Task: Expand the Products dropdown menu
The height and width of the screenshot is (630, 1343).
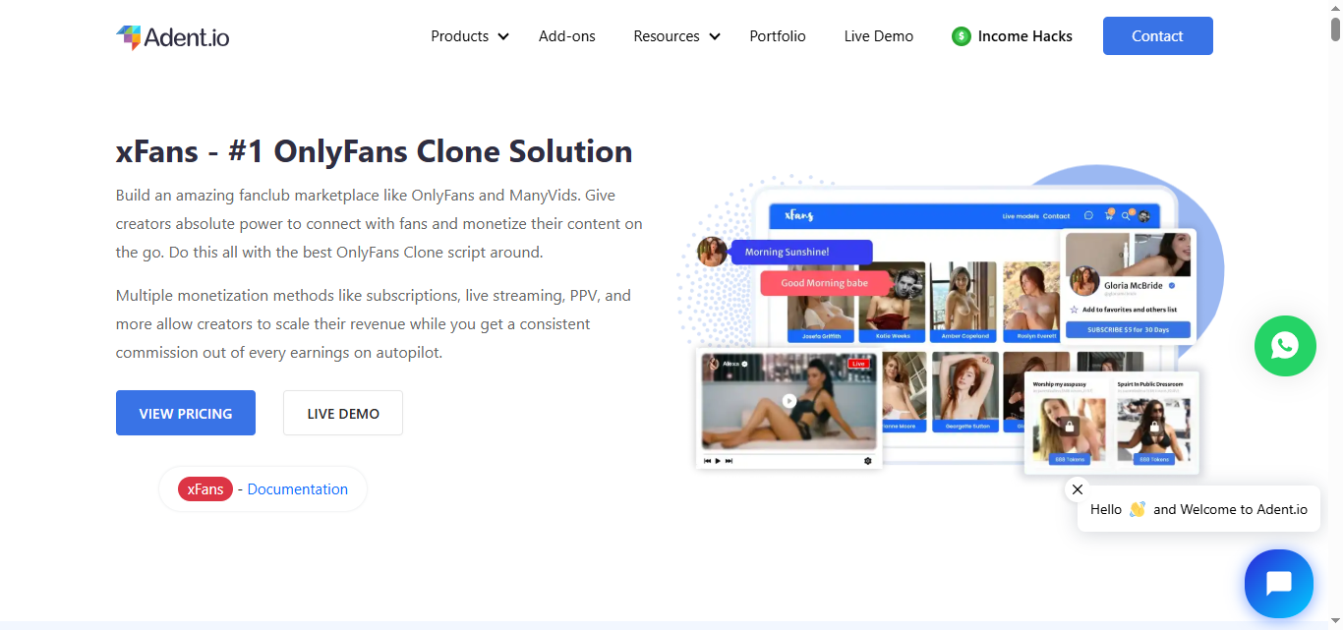Action: click(470, 36)
